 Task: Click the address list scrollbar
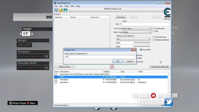[x=169, y=88]
